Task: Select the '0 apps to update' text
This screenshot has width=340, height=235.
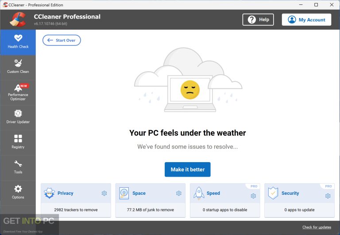Action: [x=299, y=210]
